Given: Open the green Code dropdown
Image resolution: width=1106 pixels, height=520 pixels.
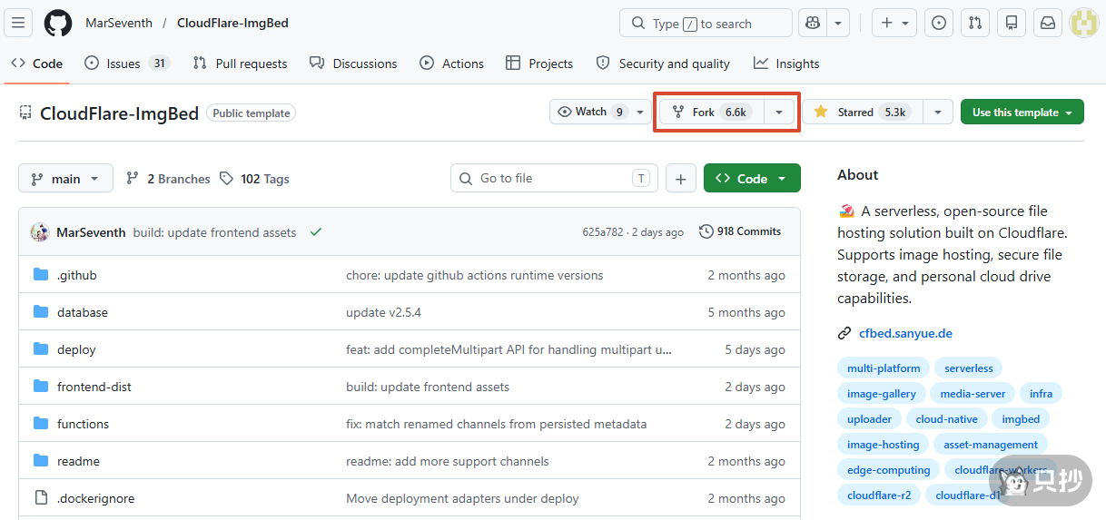Looking at the screenshot, I should click(752, 179).
